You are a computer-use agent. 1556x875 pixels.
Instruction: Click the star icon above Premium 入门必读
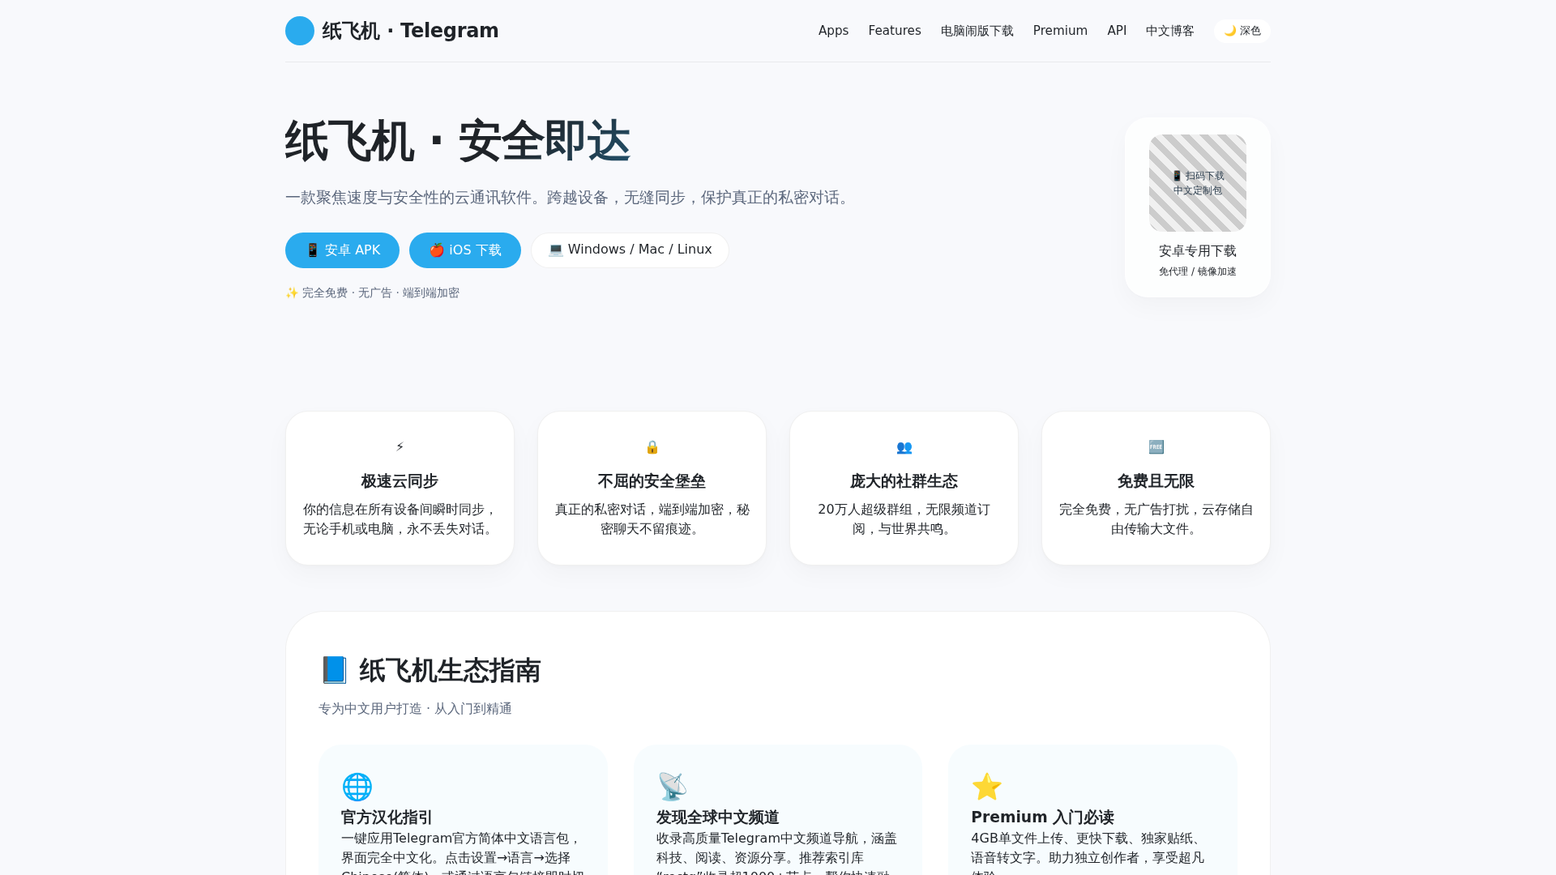point(986,787)
